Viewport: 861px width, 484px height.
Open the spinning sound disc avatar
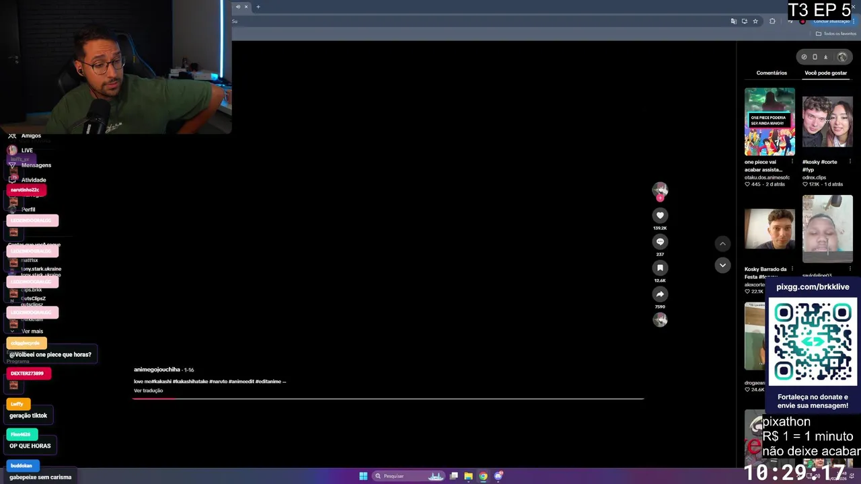[660, 320]
